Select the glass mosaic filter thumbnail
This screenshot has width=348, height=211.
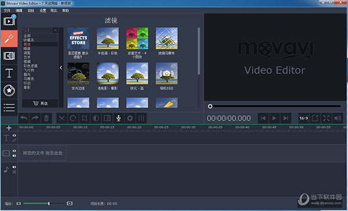pyautogui.click(x=166, y=38)
